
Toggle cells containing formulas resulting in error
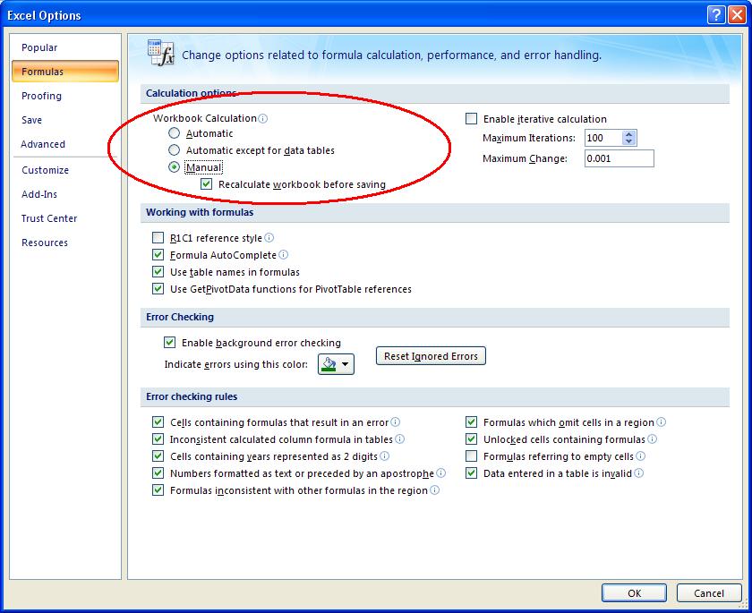[x=158, y=421]
